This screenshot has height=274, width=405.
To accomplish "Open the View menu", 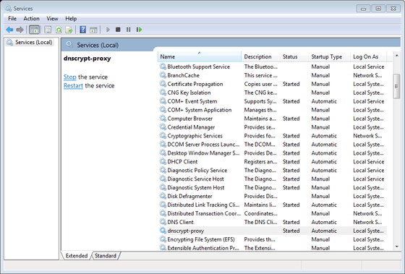I will (52, 19).
